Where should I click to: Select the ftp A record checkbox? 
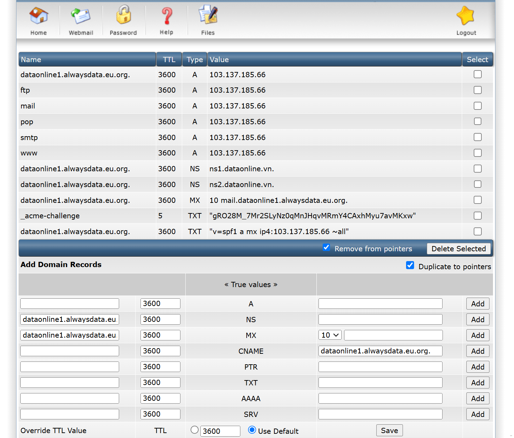tap(478, 90)
